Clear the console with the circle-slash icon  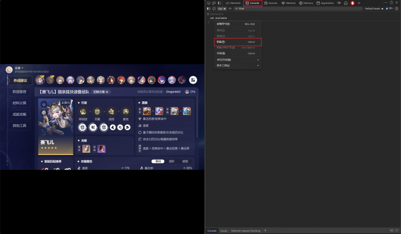pos(214,8)
